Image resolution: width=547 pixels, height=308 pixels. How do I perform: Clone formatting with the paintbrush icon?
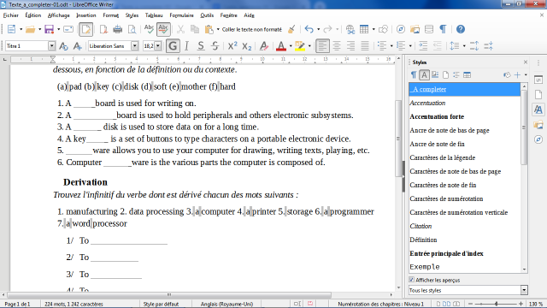[x=291, y=29]
